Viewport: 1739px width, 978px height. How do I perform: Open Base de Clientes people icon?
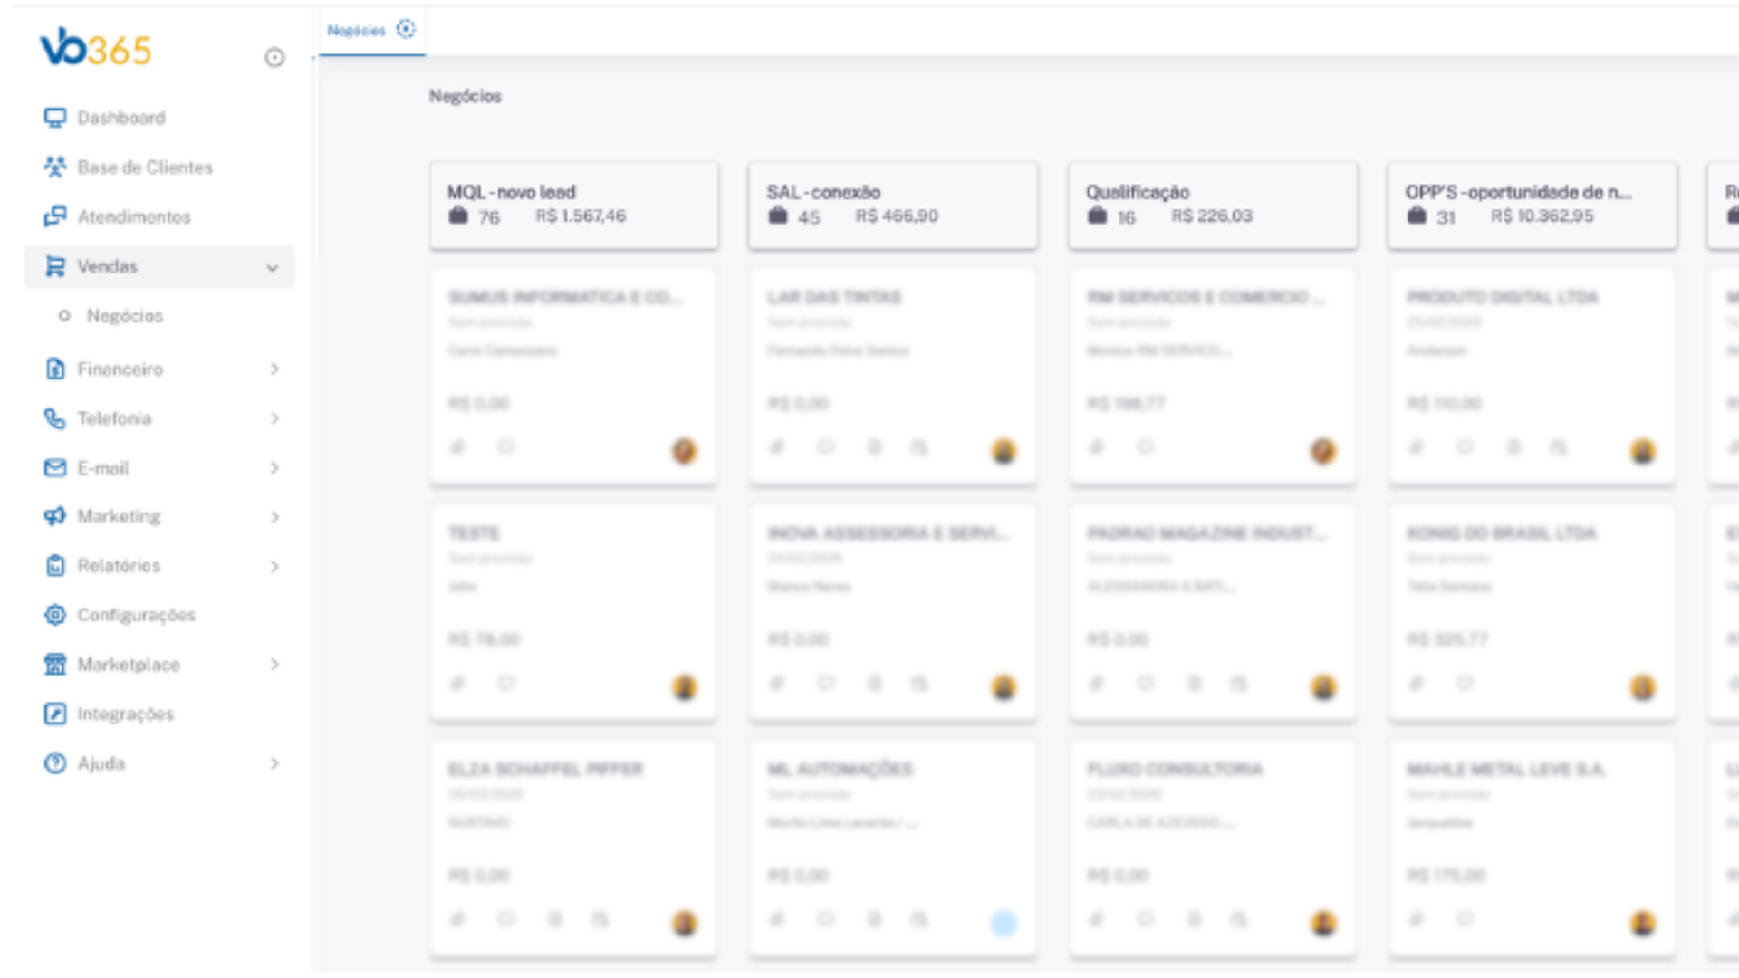[x=55, y=168]
